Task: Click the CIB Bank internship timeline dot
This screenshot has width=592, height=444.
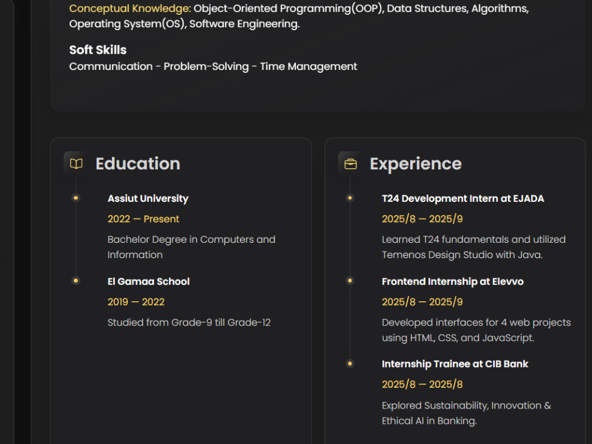Action: 350,363
